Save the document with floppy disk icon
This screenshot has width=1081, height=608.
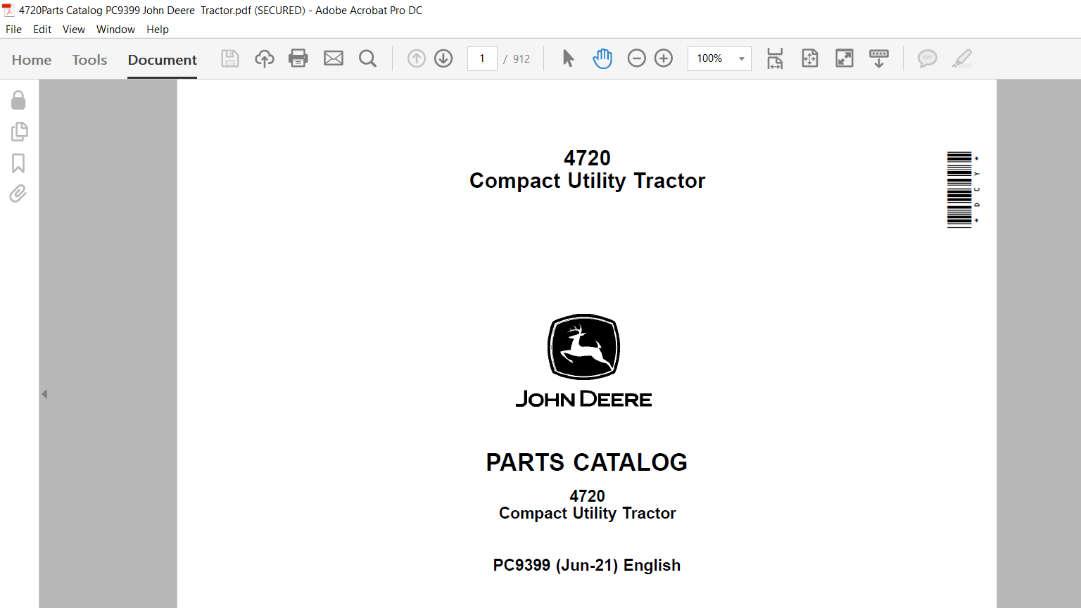click(230, 58)
